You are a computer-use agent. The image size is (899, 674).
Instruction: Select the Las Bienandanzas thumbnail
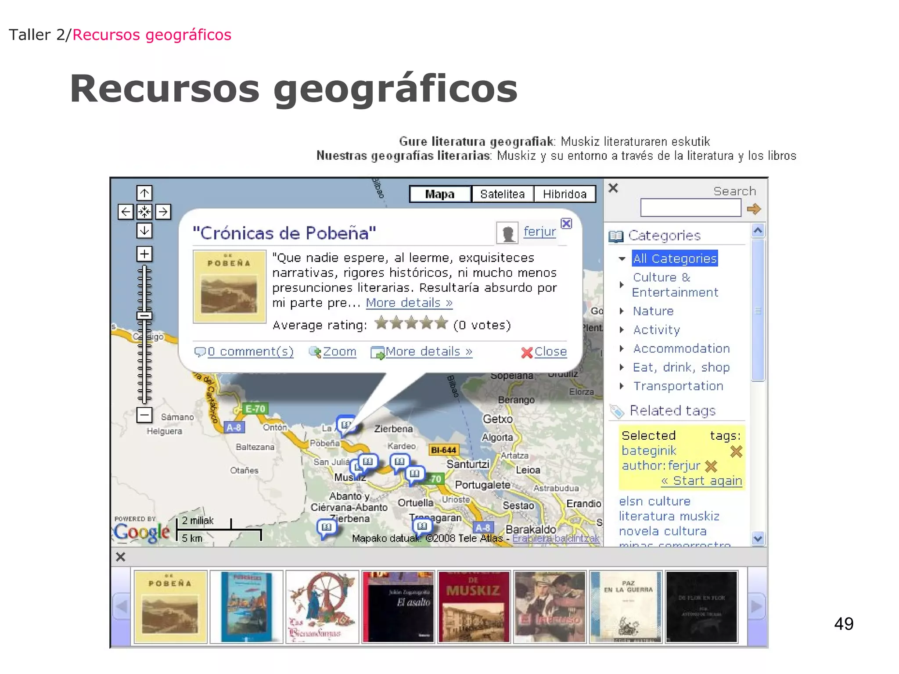322,607
